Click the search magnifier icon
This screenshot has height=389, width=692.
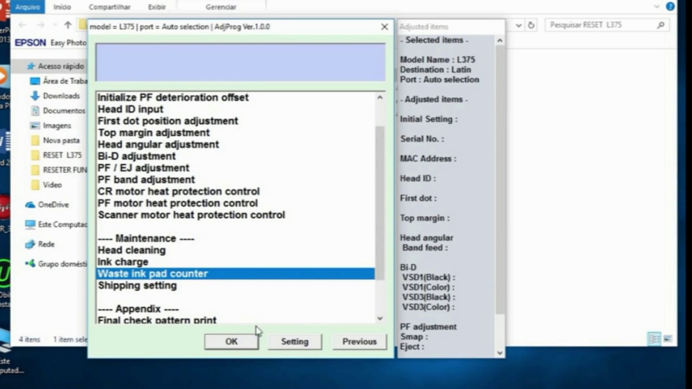pos(661,25)
